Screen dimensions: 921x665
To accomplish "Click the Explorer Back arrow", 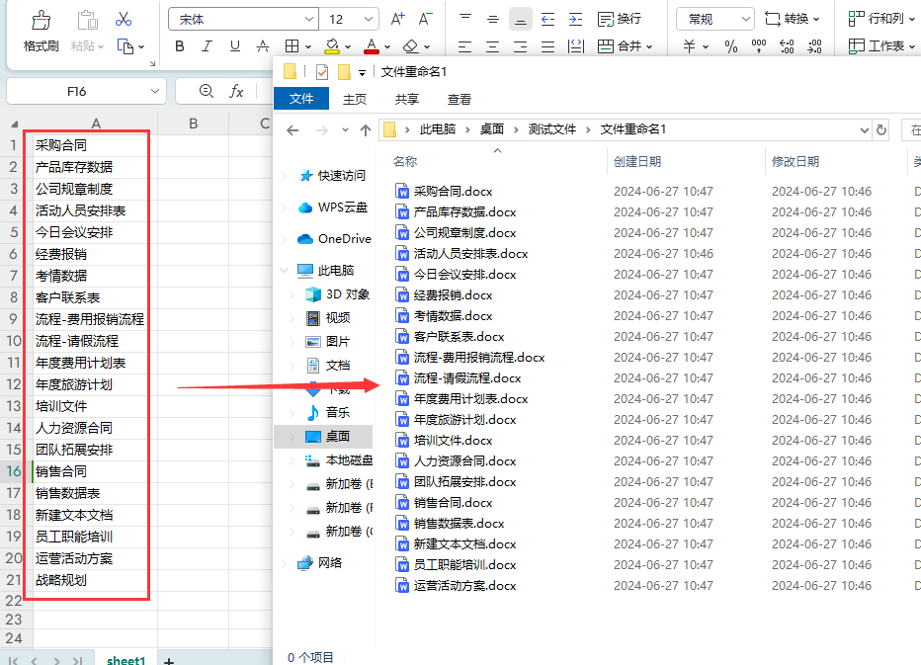I will (293, 130).
